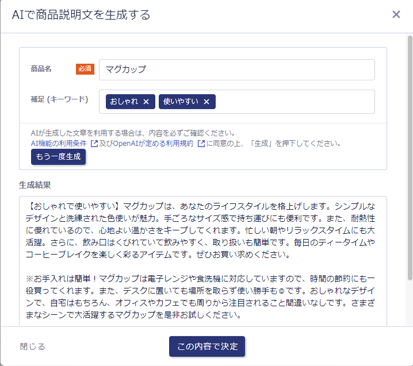Screen dimensions: 413x366
Task: Open external link icon after AI機能の利用条件
Action: [x=94, y=144]
